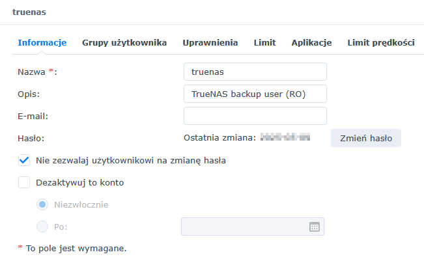Click the blurred Ostatnia zmiana date value
This screenshot has width=424, height=261.
coord(285,138)
